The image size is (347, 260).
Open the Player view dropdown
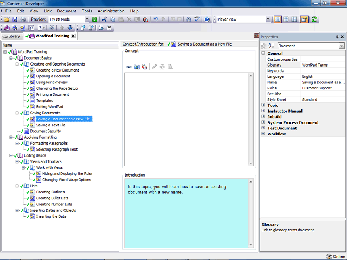(268, 19)
